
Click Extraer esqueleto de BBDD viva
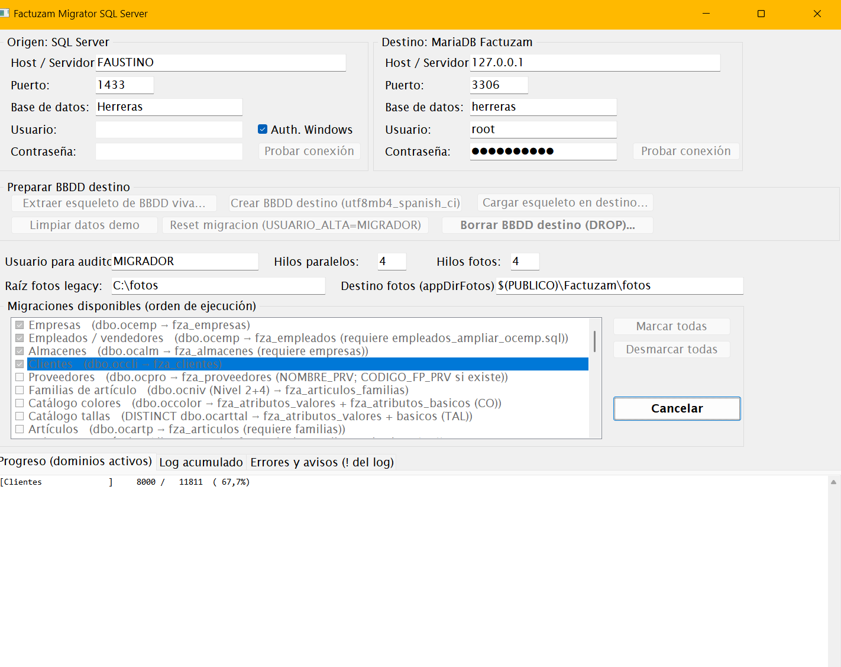114,203
